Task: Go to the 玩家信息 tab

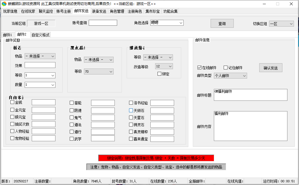Action: tap(10, 11)
